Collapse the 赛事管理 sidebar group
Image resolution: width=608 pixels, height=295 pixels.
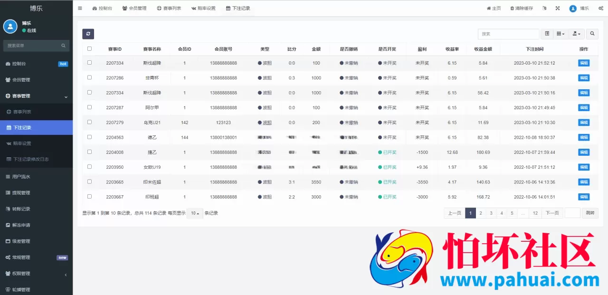[36, 96]
